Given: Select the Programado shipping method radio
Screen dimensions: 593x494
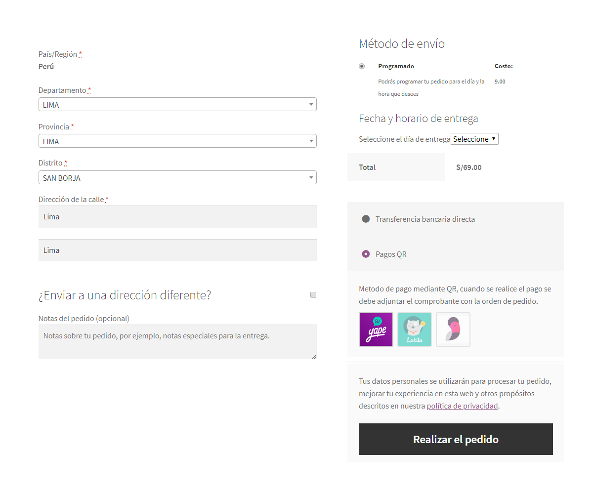Looking at the screenshot, I should 362,66.
